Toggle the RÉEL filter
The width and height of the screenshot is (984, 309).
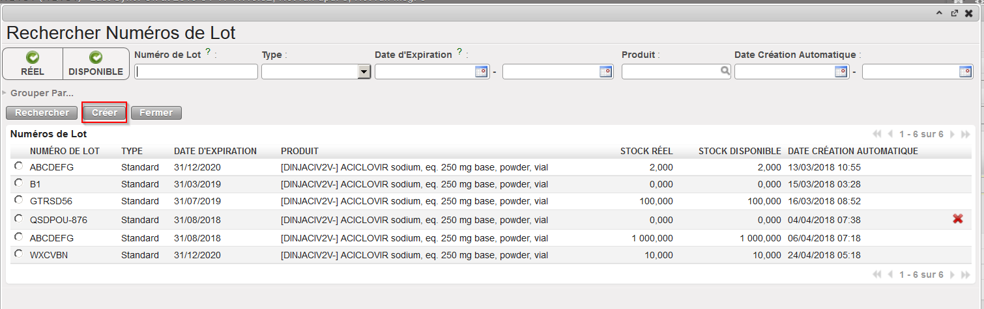33,64
